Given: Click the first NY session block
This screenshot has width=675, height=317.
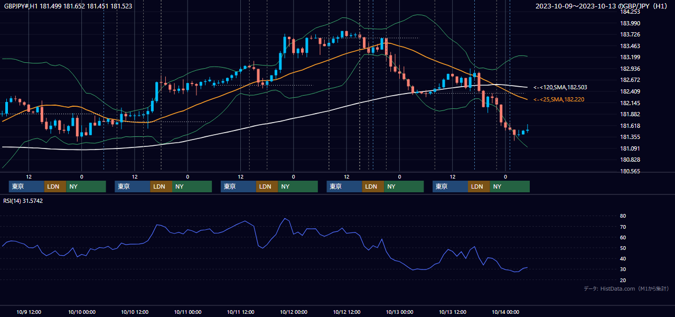Looking at the screenshot, I should 86,187.
